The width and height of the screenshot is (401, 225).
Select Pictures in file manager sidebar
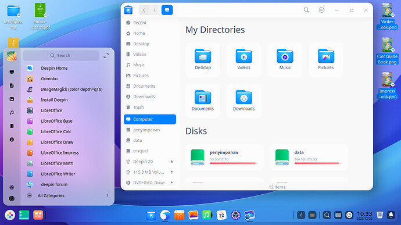tap(150, 76)
